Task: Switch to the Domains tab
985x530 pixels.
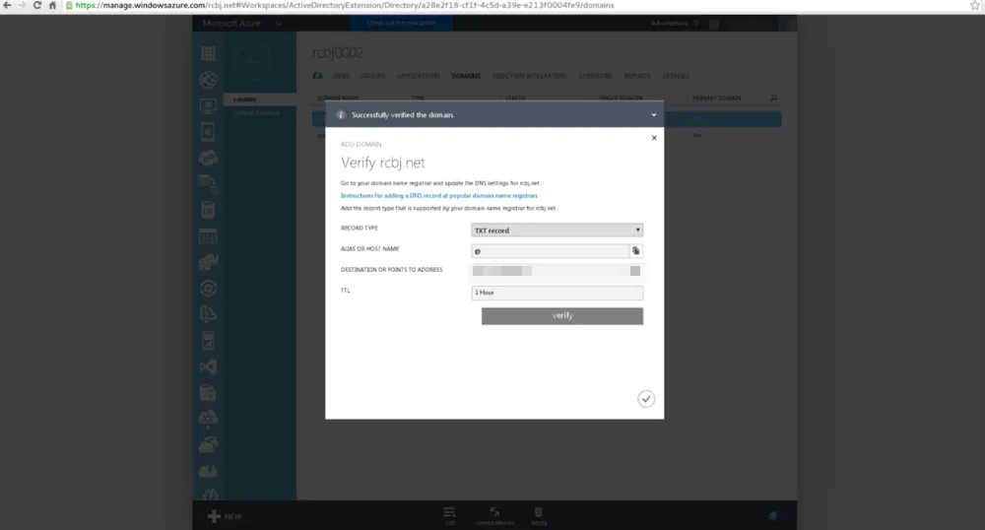Action: click(466, 76)
